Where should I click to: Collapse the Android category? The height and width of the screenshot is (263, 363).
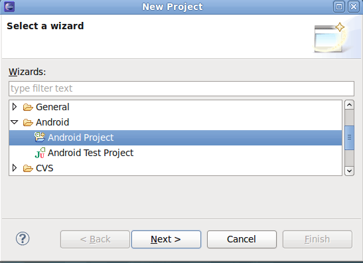[x=15, y=122]
